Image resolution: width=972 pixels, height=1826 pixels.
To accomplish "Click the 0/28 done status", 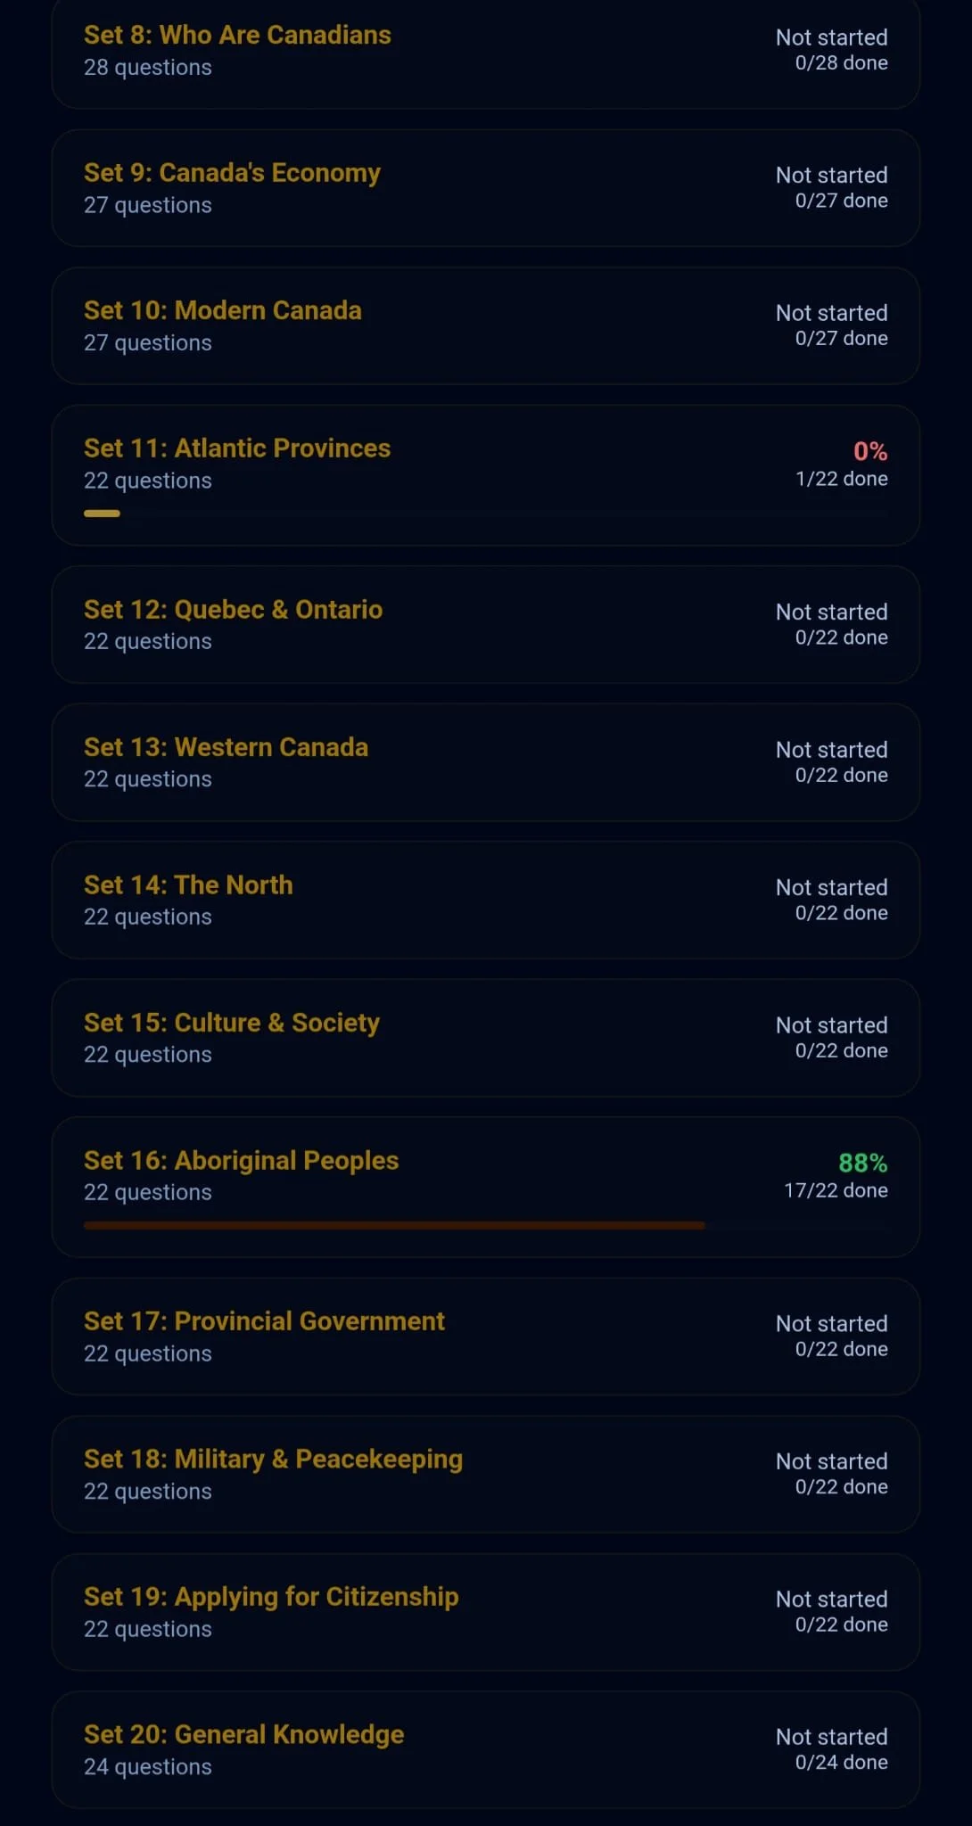I will [841, 62].
